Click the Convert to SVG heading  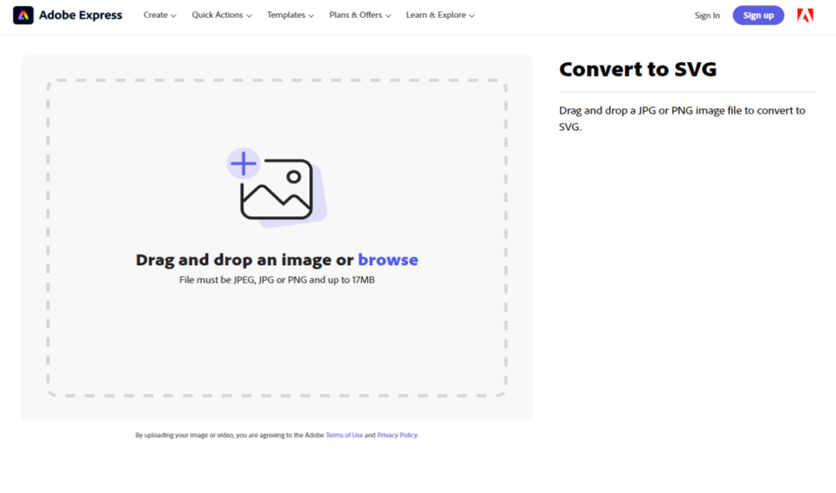(x=638, y=69)
